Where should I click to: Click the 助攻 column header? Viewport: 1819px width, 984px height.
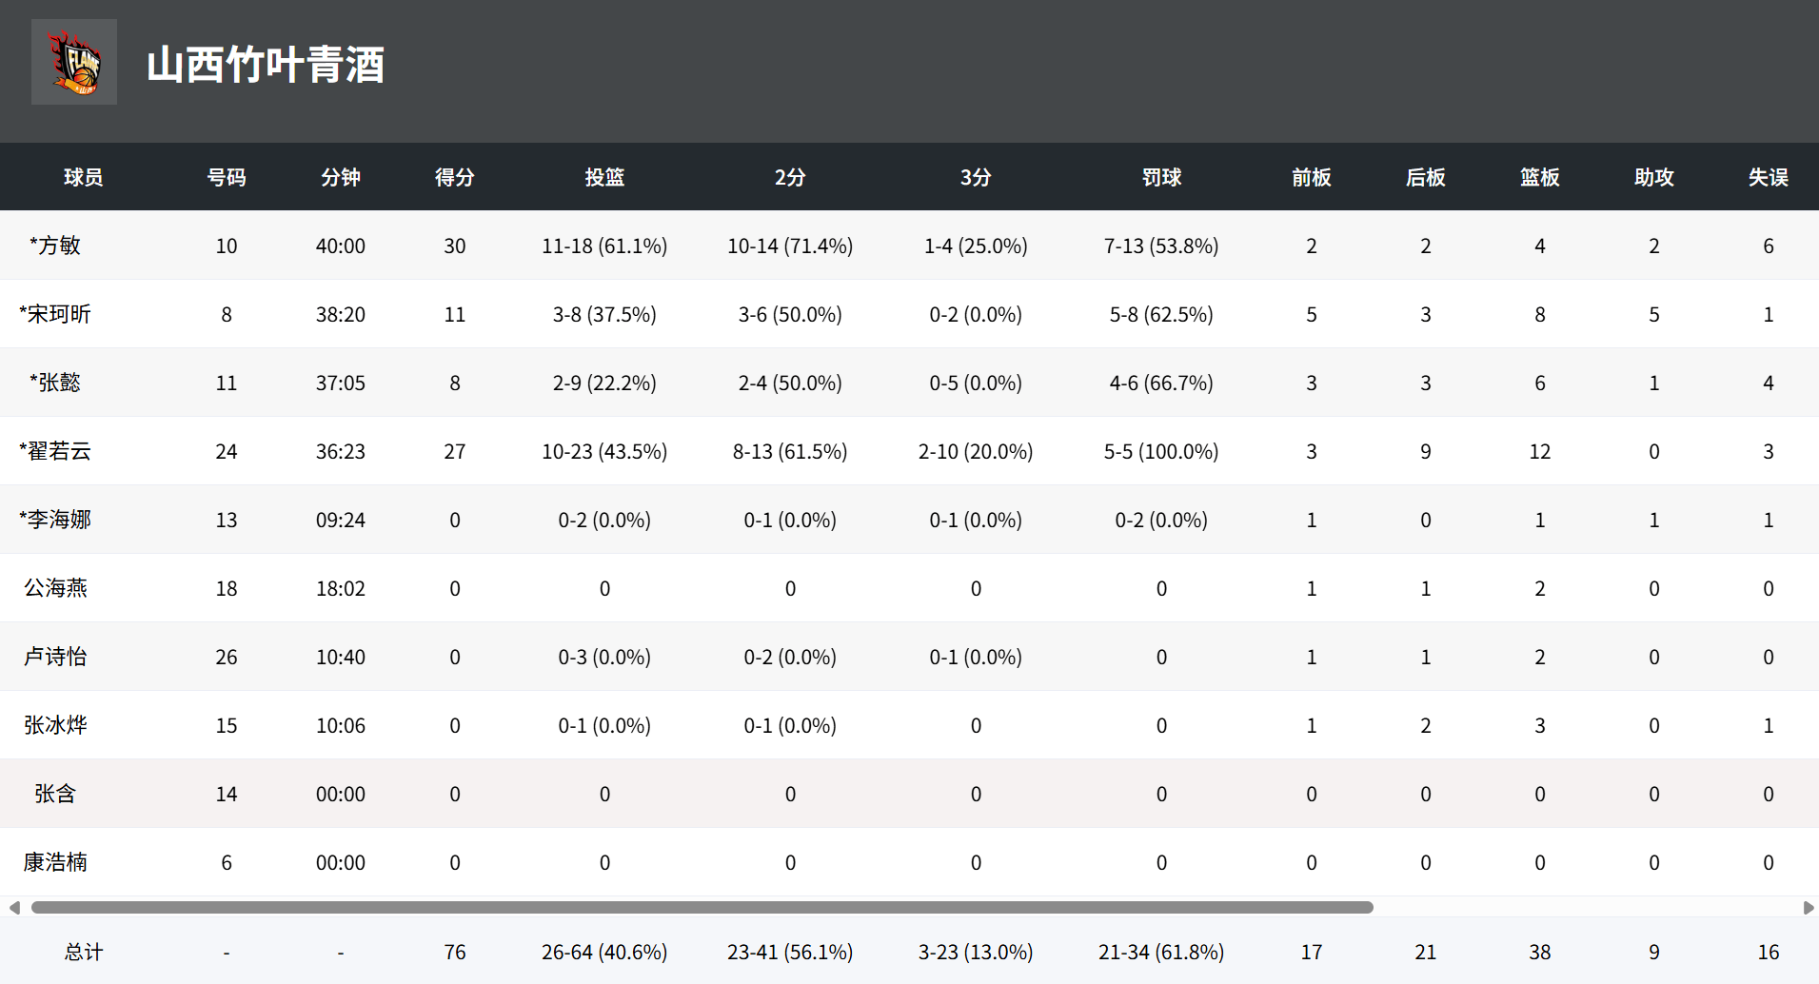tap(1653, 177)
